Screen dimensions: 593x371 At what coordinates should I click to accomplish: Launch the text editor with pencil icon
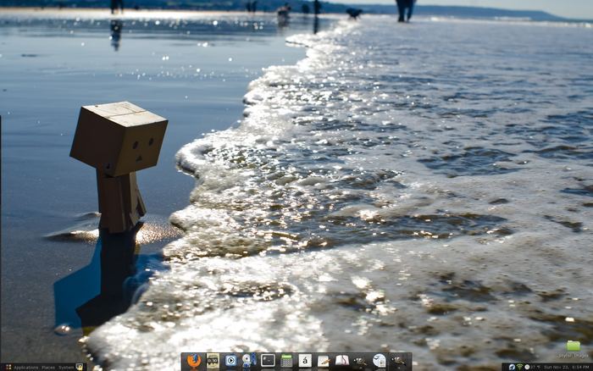pyautogui.click(x=324, y=361)
